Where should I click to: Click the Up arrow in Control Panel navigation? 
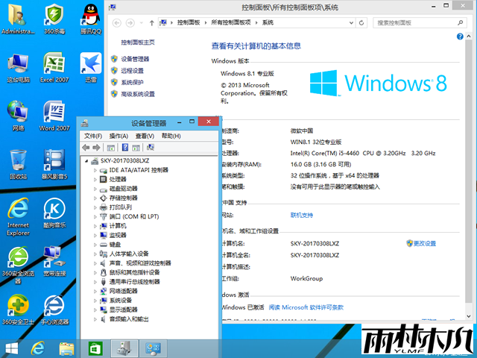152,23
